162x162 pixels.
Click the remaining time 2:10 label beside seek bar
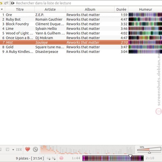150,158
